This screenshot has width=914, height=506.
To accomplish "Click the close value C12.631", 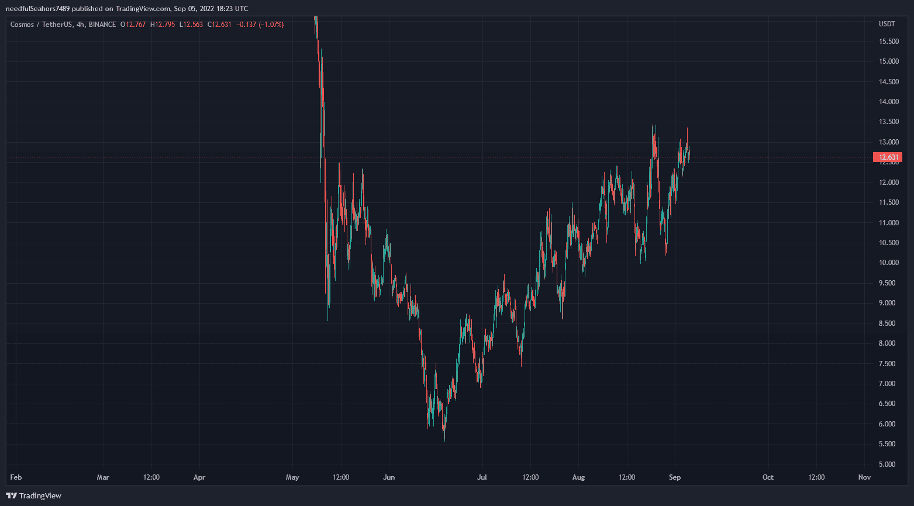I will coord(219,25).
